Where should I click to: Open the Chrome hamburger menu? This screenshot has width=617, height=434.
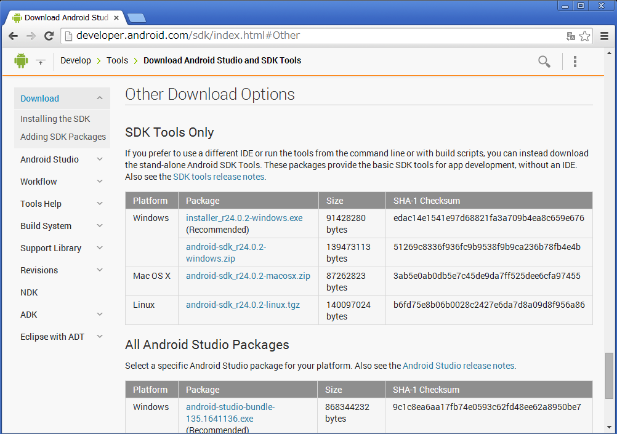point(605,36)
